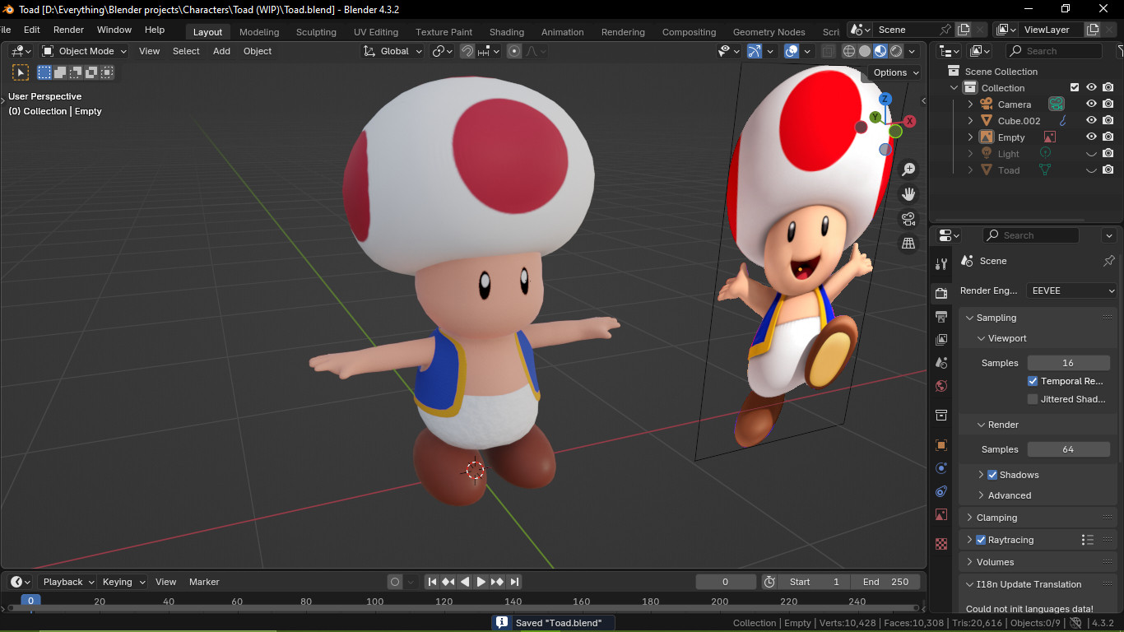Click the snapping magnet icon
The image size is (1124, 632).
pos(467,51)
